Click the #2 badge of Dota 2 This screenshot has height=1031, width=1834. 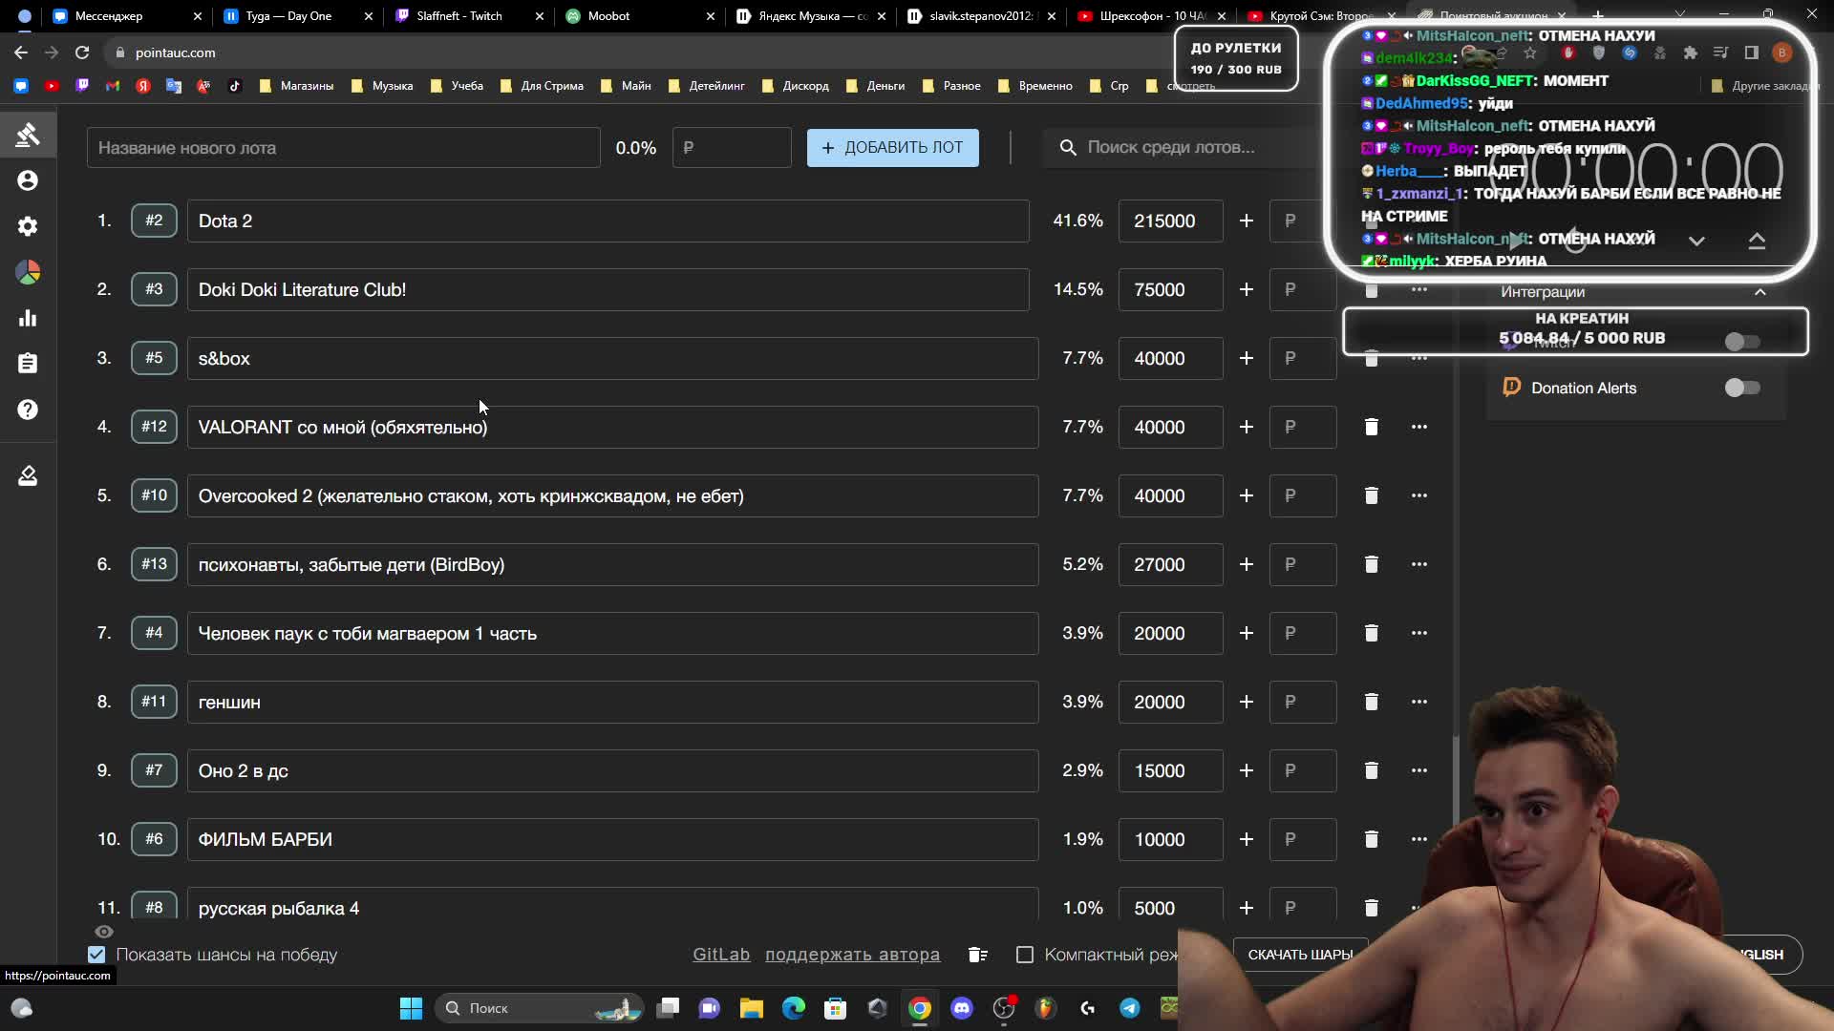pos(154,221)
